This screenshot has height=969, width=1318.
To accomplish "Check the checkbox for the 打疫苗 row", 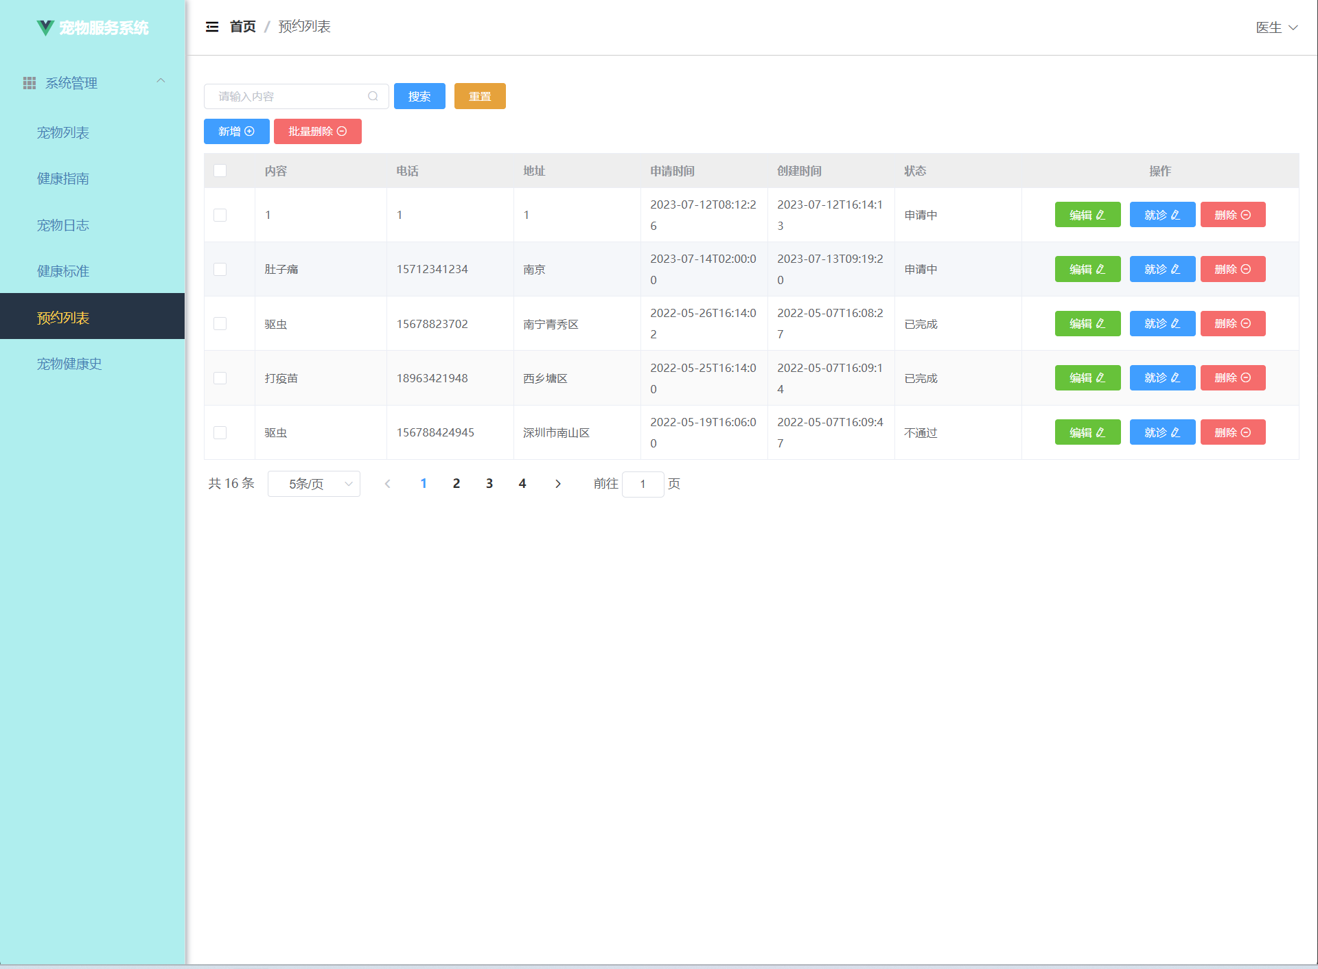I will coord(220,378).
